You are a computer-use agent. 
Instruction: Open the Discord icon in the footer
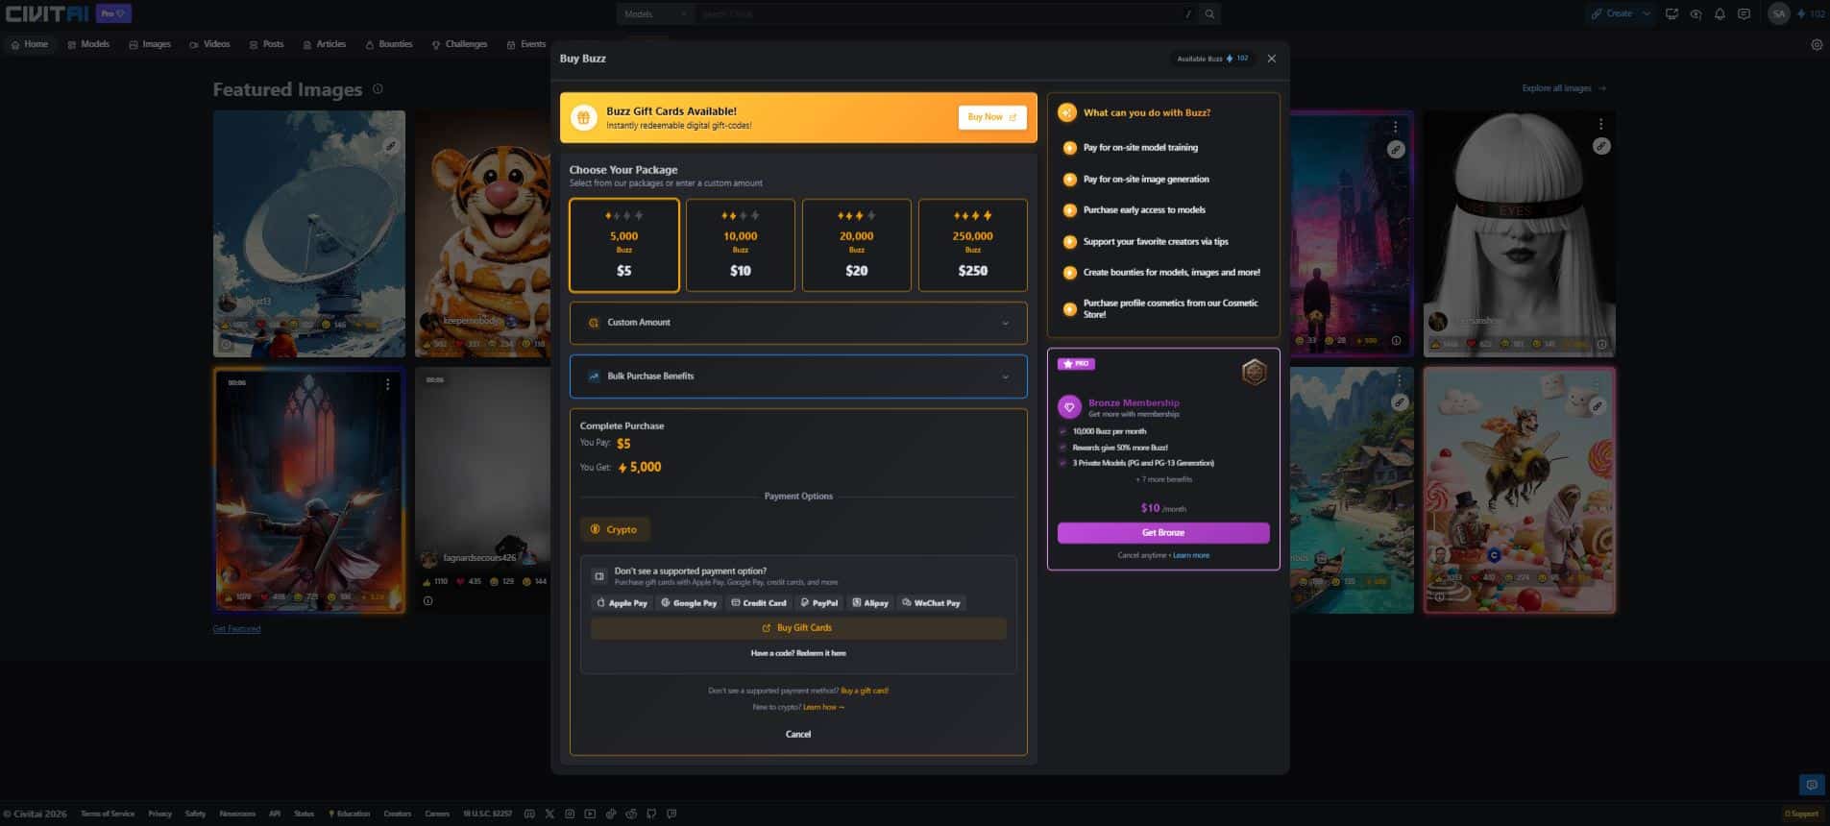click(529, 814)
